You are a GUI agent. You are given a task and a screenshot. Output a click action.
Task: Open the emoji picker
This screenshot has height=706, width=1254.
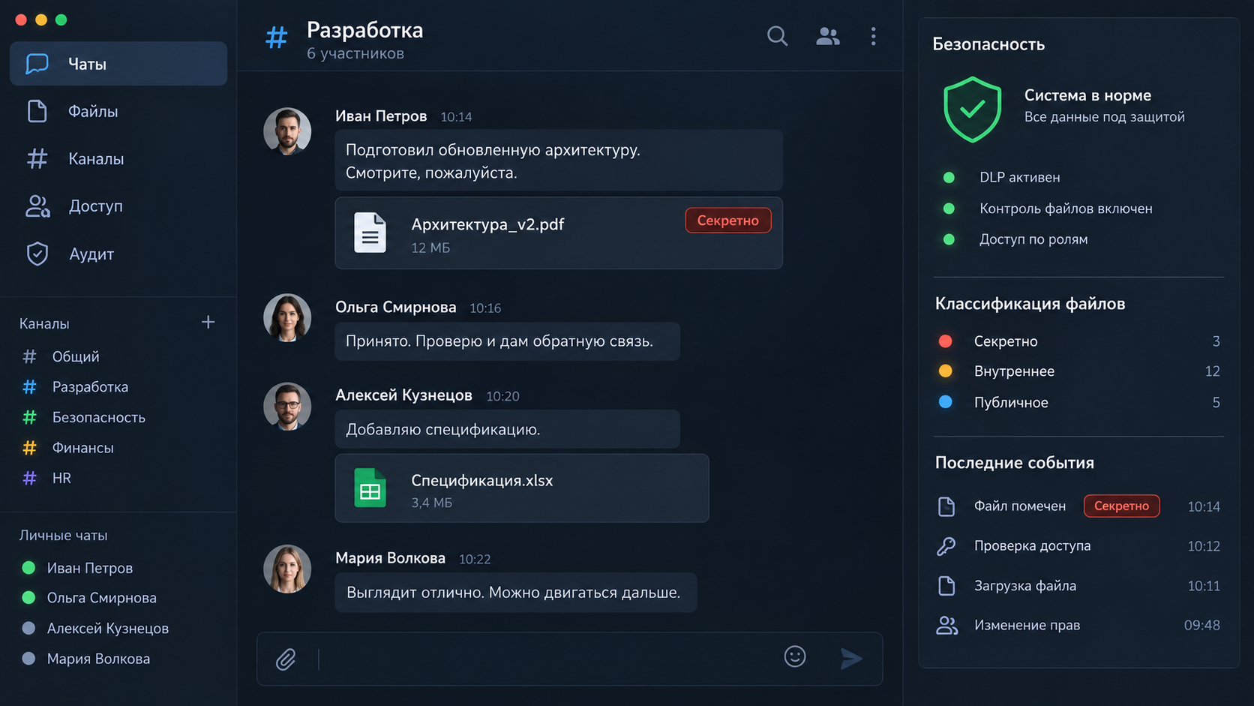click(x=795, y=656)
